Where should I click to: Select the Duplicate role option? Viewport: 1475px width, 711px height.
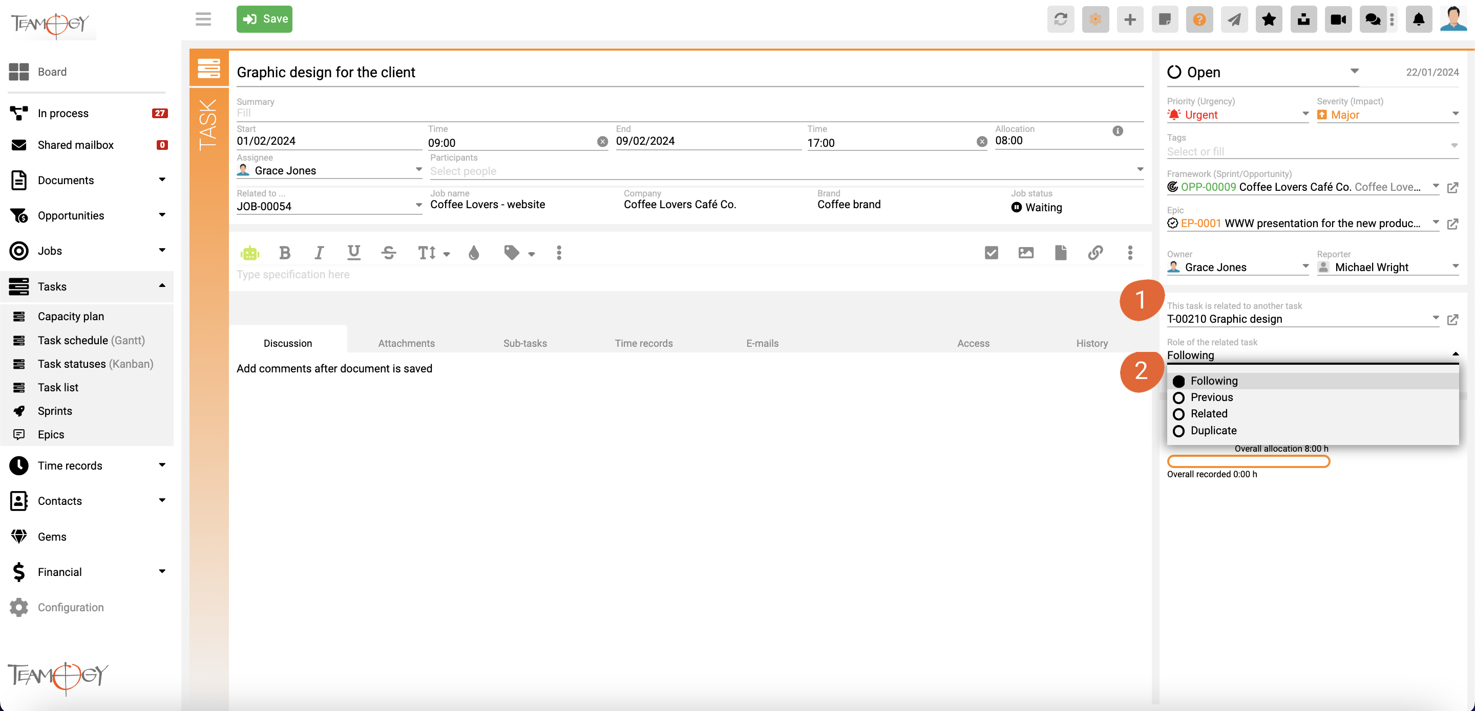tap(1312, 431)
